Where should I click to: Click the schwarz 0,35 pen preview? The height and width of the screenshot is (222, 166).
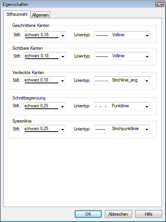click(42, 36)
